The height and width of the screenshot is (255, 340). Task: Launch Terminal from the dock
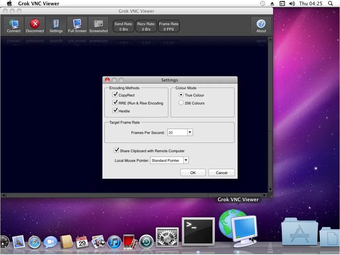tap(198, 231)
